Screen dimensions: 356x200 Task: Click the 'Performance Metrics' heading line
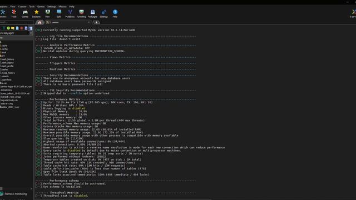point(116,99)
